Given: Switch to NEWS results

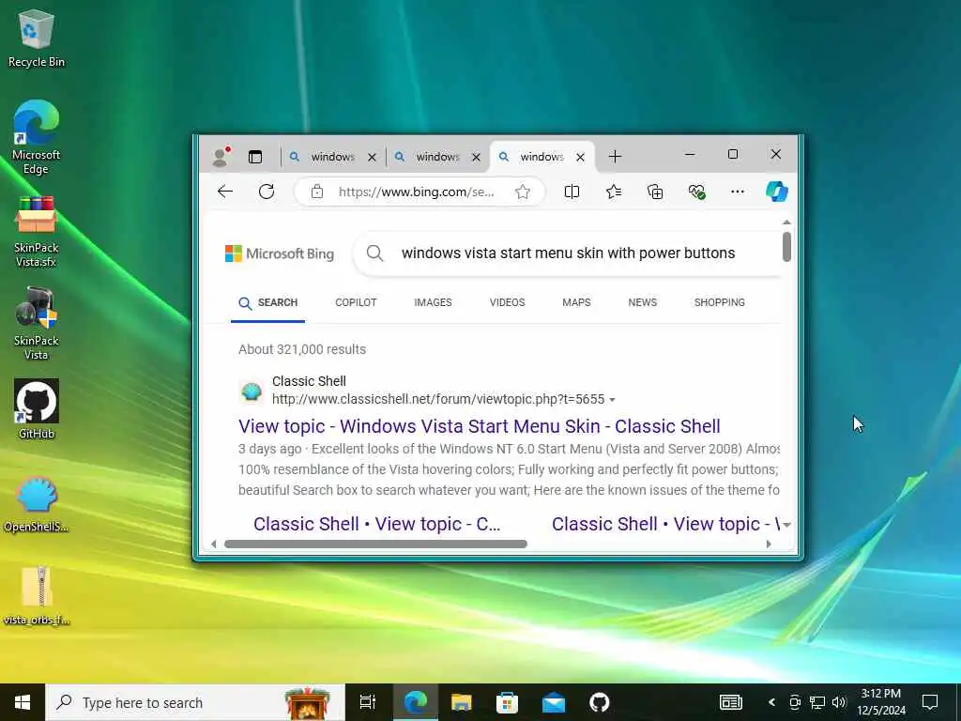Looking at the screenshot, I should [642, 302].
